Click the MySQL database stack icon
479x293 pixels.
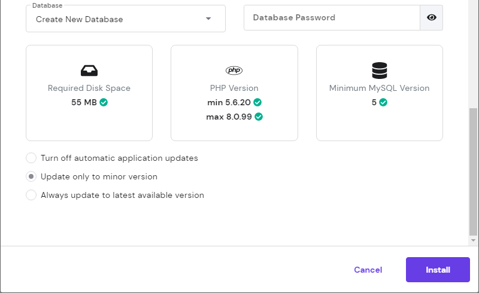[x=379, y=71]
